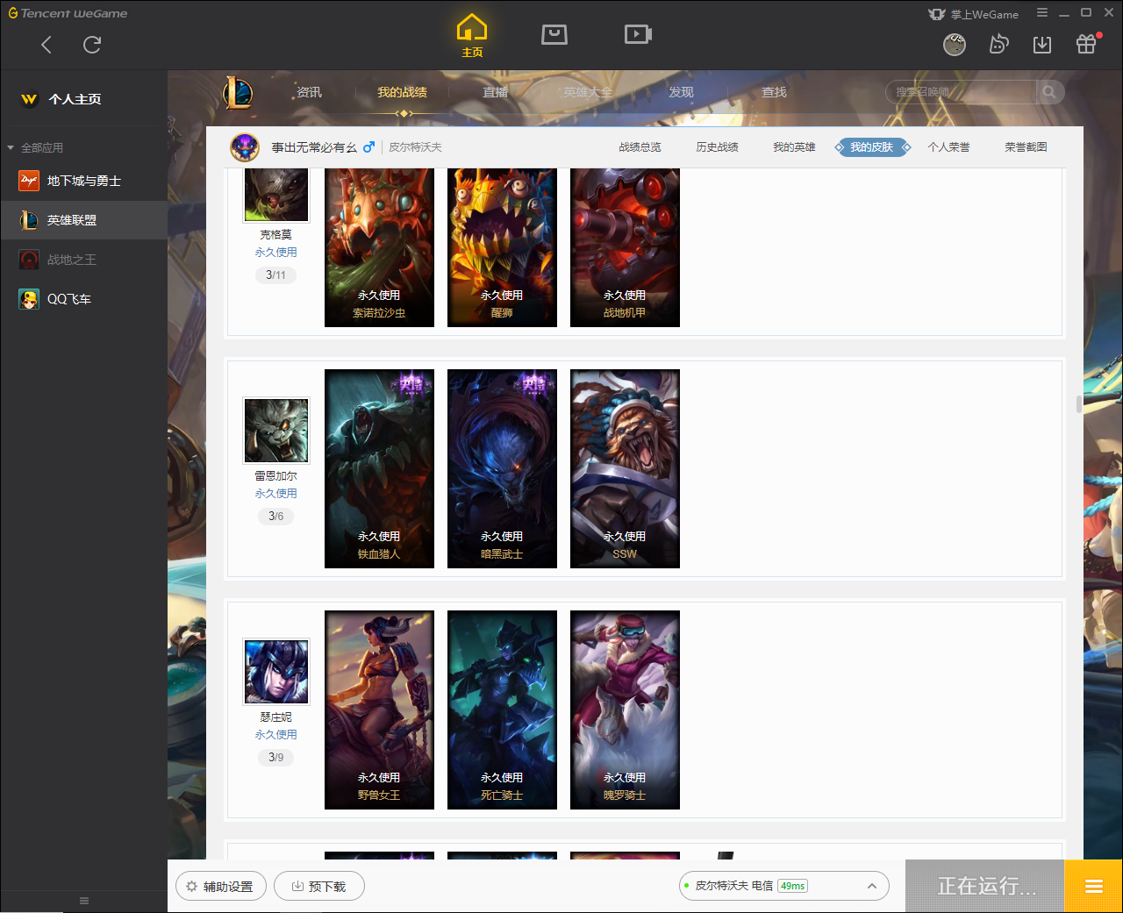The height and width of the screenshot is (913, 1123).
Task: Click the 预下载 pre-download button
Action: click(319, 887)
